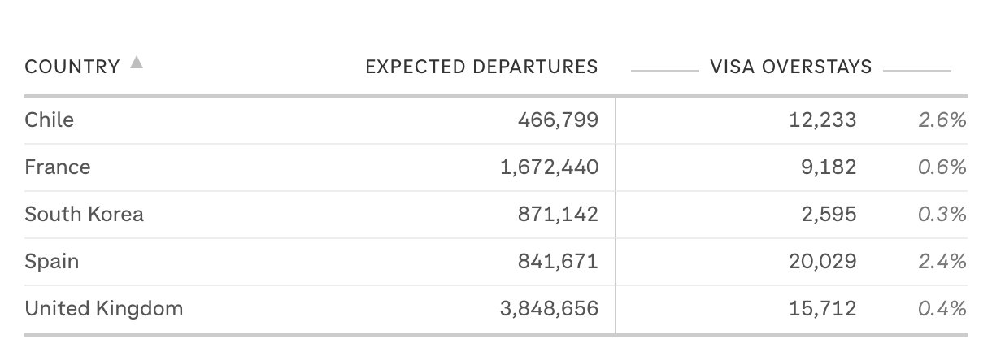Click Chile's overstay rate 2.6%
This screenshot has width=992, height=361.
(942, 120)
